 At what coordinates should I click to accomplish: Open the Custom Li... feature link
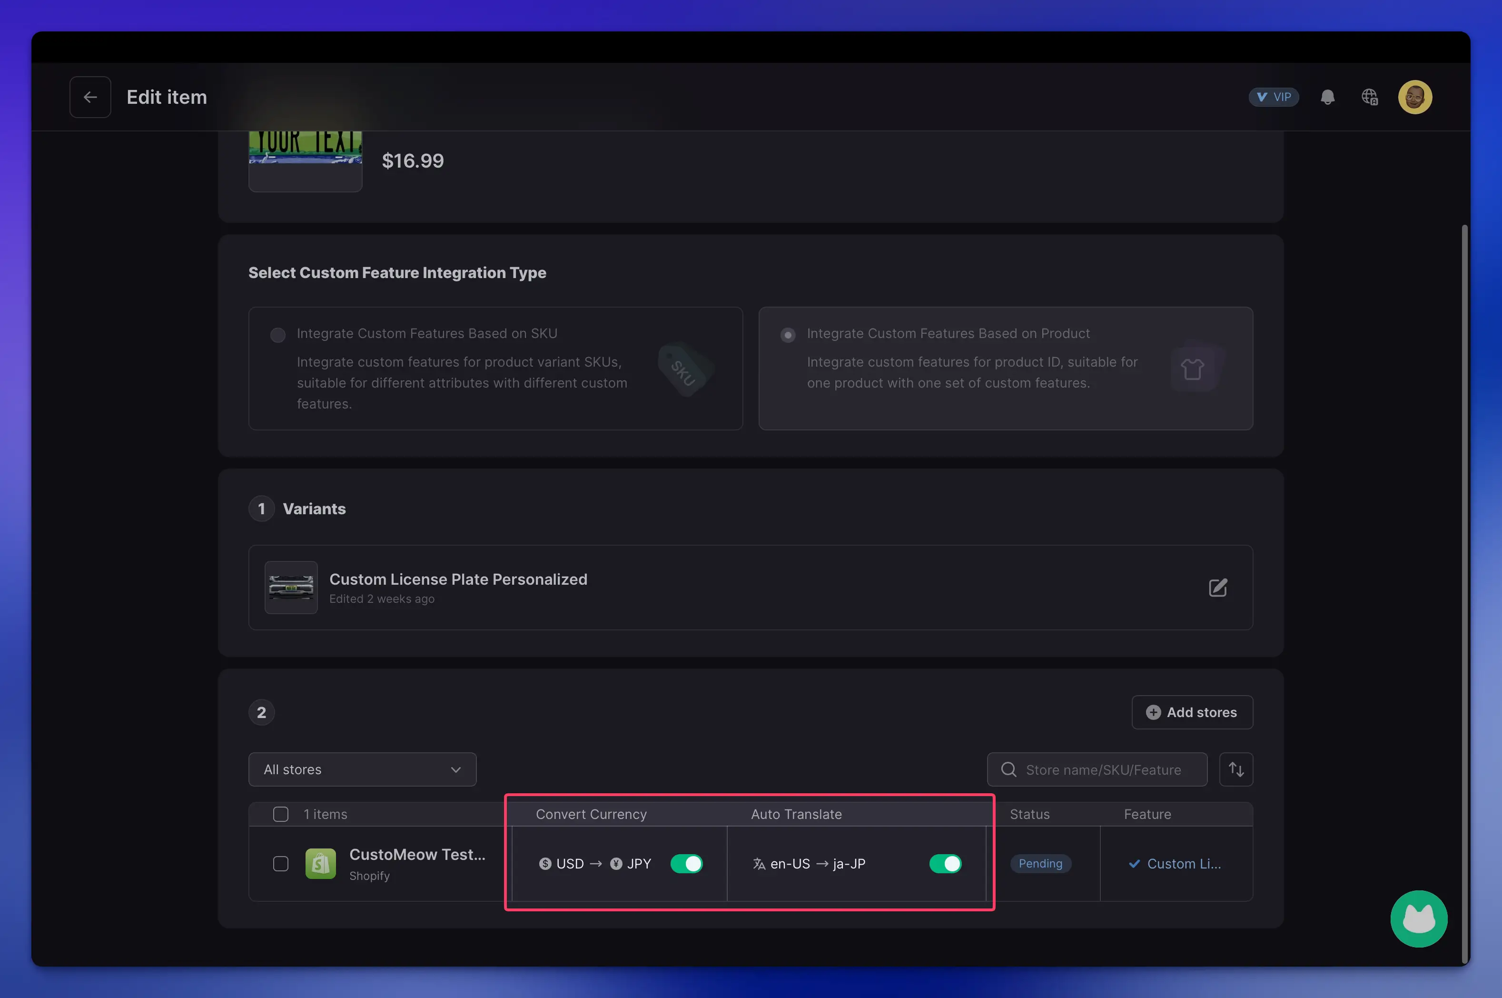(x=1183, y=863)
